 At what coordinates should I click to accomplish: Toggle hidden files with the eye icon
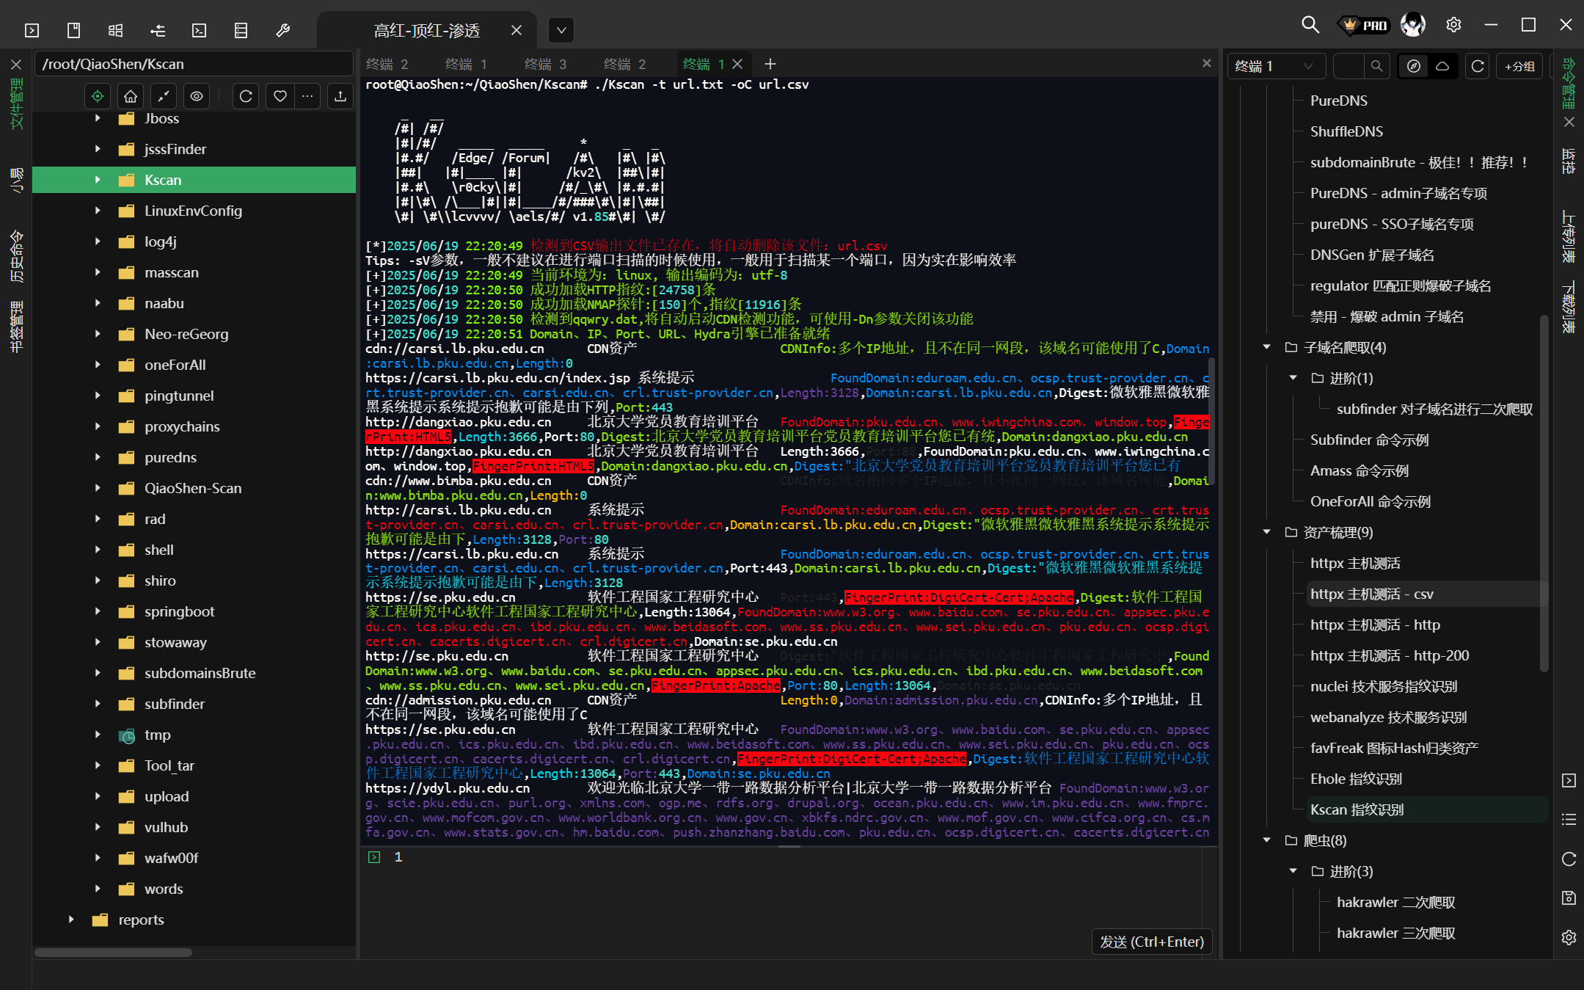[197, 96]
